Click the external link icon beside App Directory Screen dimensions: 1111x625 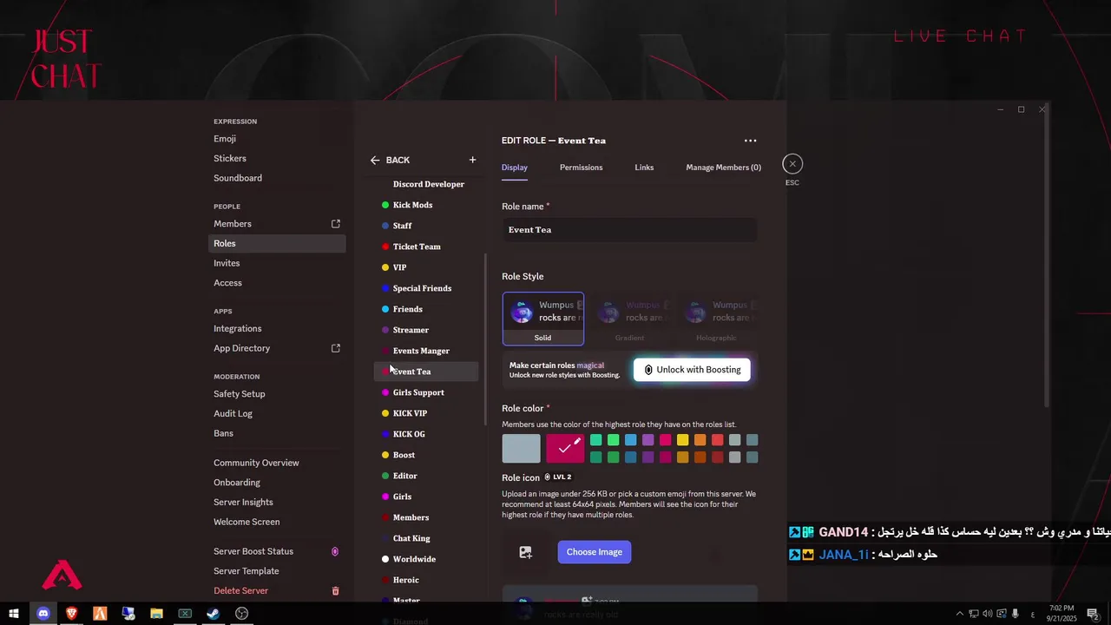[x=336, y=348]
